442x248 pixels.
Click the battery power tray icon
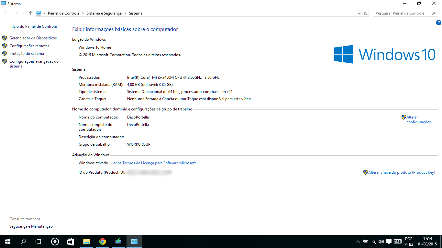point(366,242)
